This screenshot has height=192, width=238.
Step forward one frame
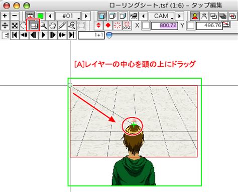pos(53,35)
